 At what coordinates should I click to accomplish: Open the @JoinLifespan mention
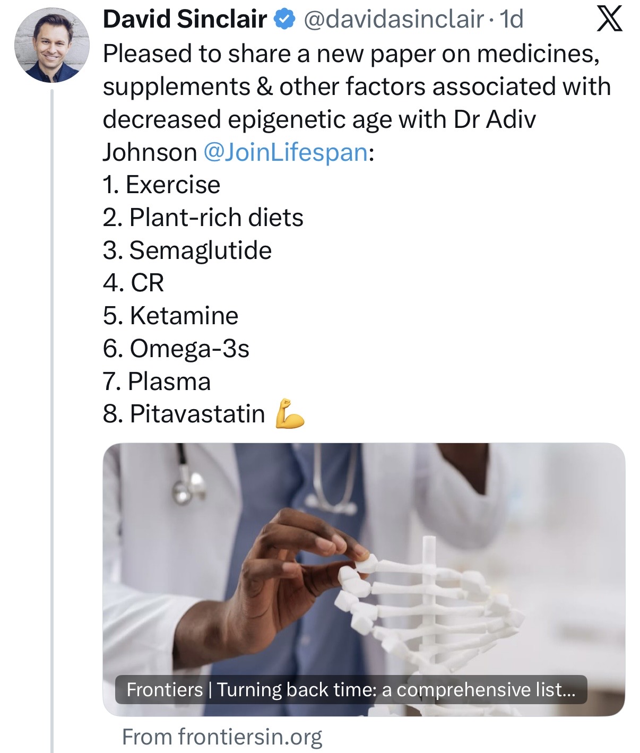click(x=286, y=152)
